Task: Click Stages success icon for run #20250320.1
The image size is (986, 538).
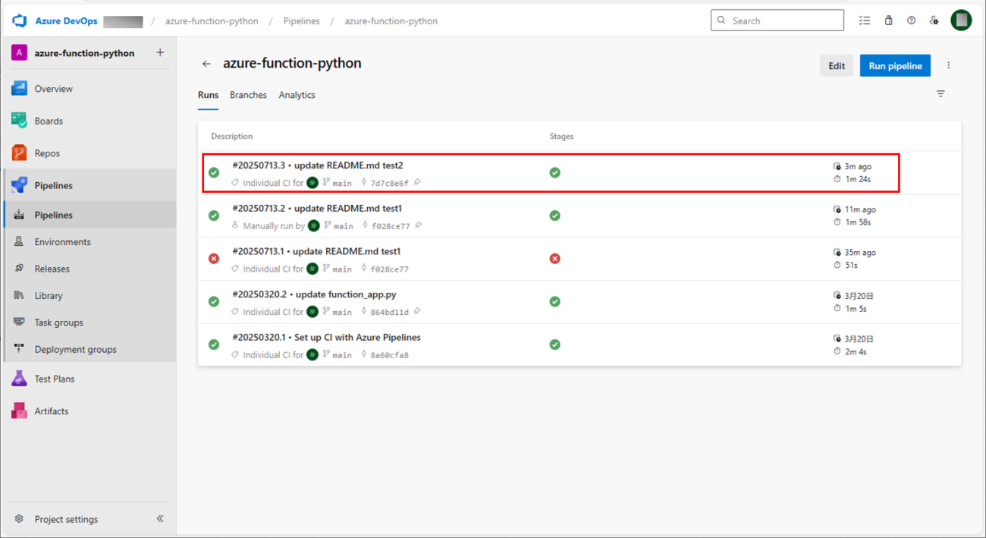Action: pyautogui.click(x=555, y=345)
